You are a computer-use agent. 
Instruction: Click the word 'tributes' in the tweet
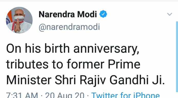pyautogui.click(x=27, y=64)
